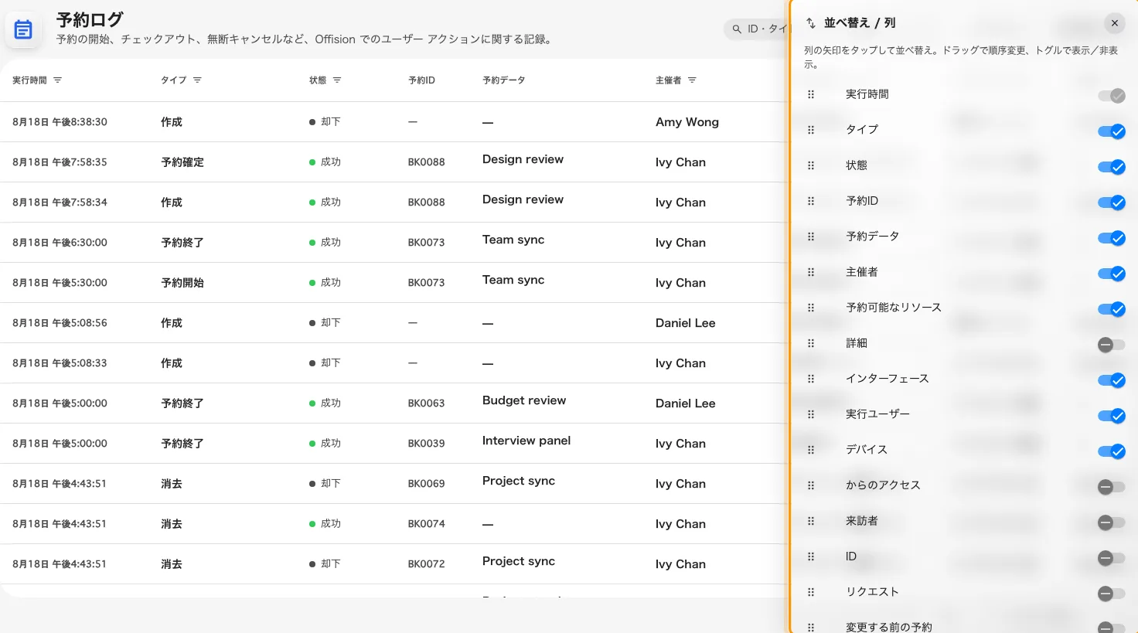Toggle the タイプ column visibility switch
1138x633 pixels.
coord(1112,131)
